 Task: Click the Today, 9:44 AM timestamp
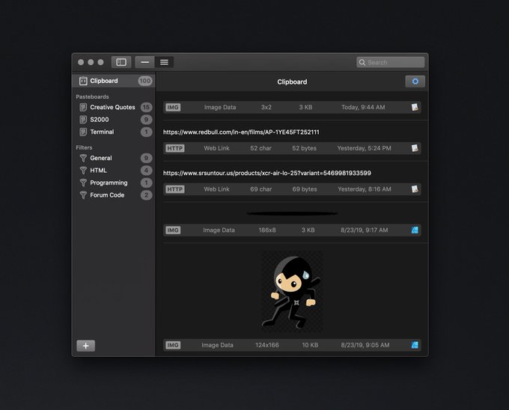[363, 108]
